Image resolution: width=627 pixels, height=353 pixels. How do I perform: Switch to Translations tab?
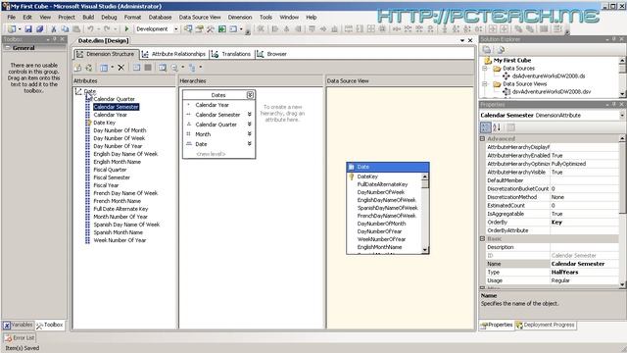point(231,54)
